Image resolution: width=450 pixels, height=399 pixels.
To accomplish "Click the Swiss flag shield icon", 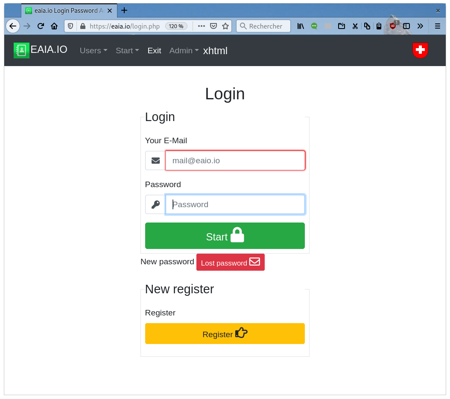I will tap(420, 50).
